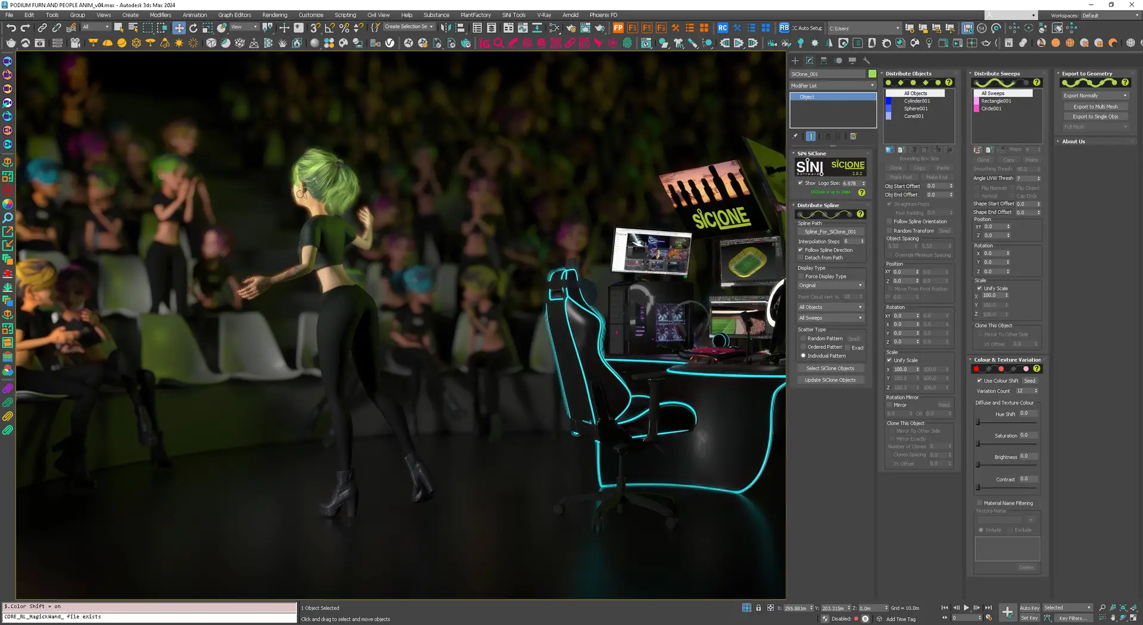Click the Undo arrow in the main toolbar
Viewport: 1143px width, 625px height.
[x=11, y=28]
